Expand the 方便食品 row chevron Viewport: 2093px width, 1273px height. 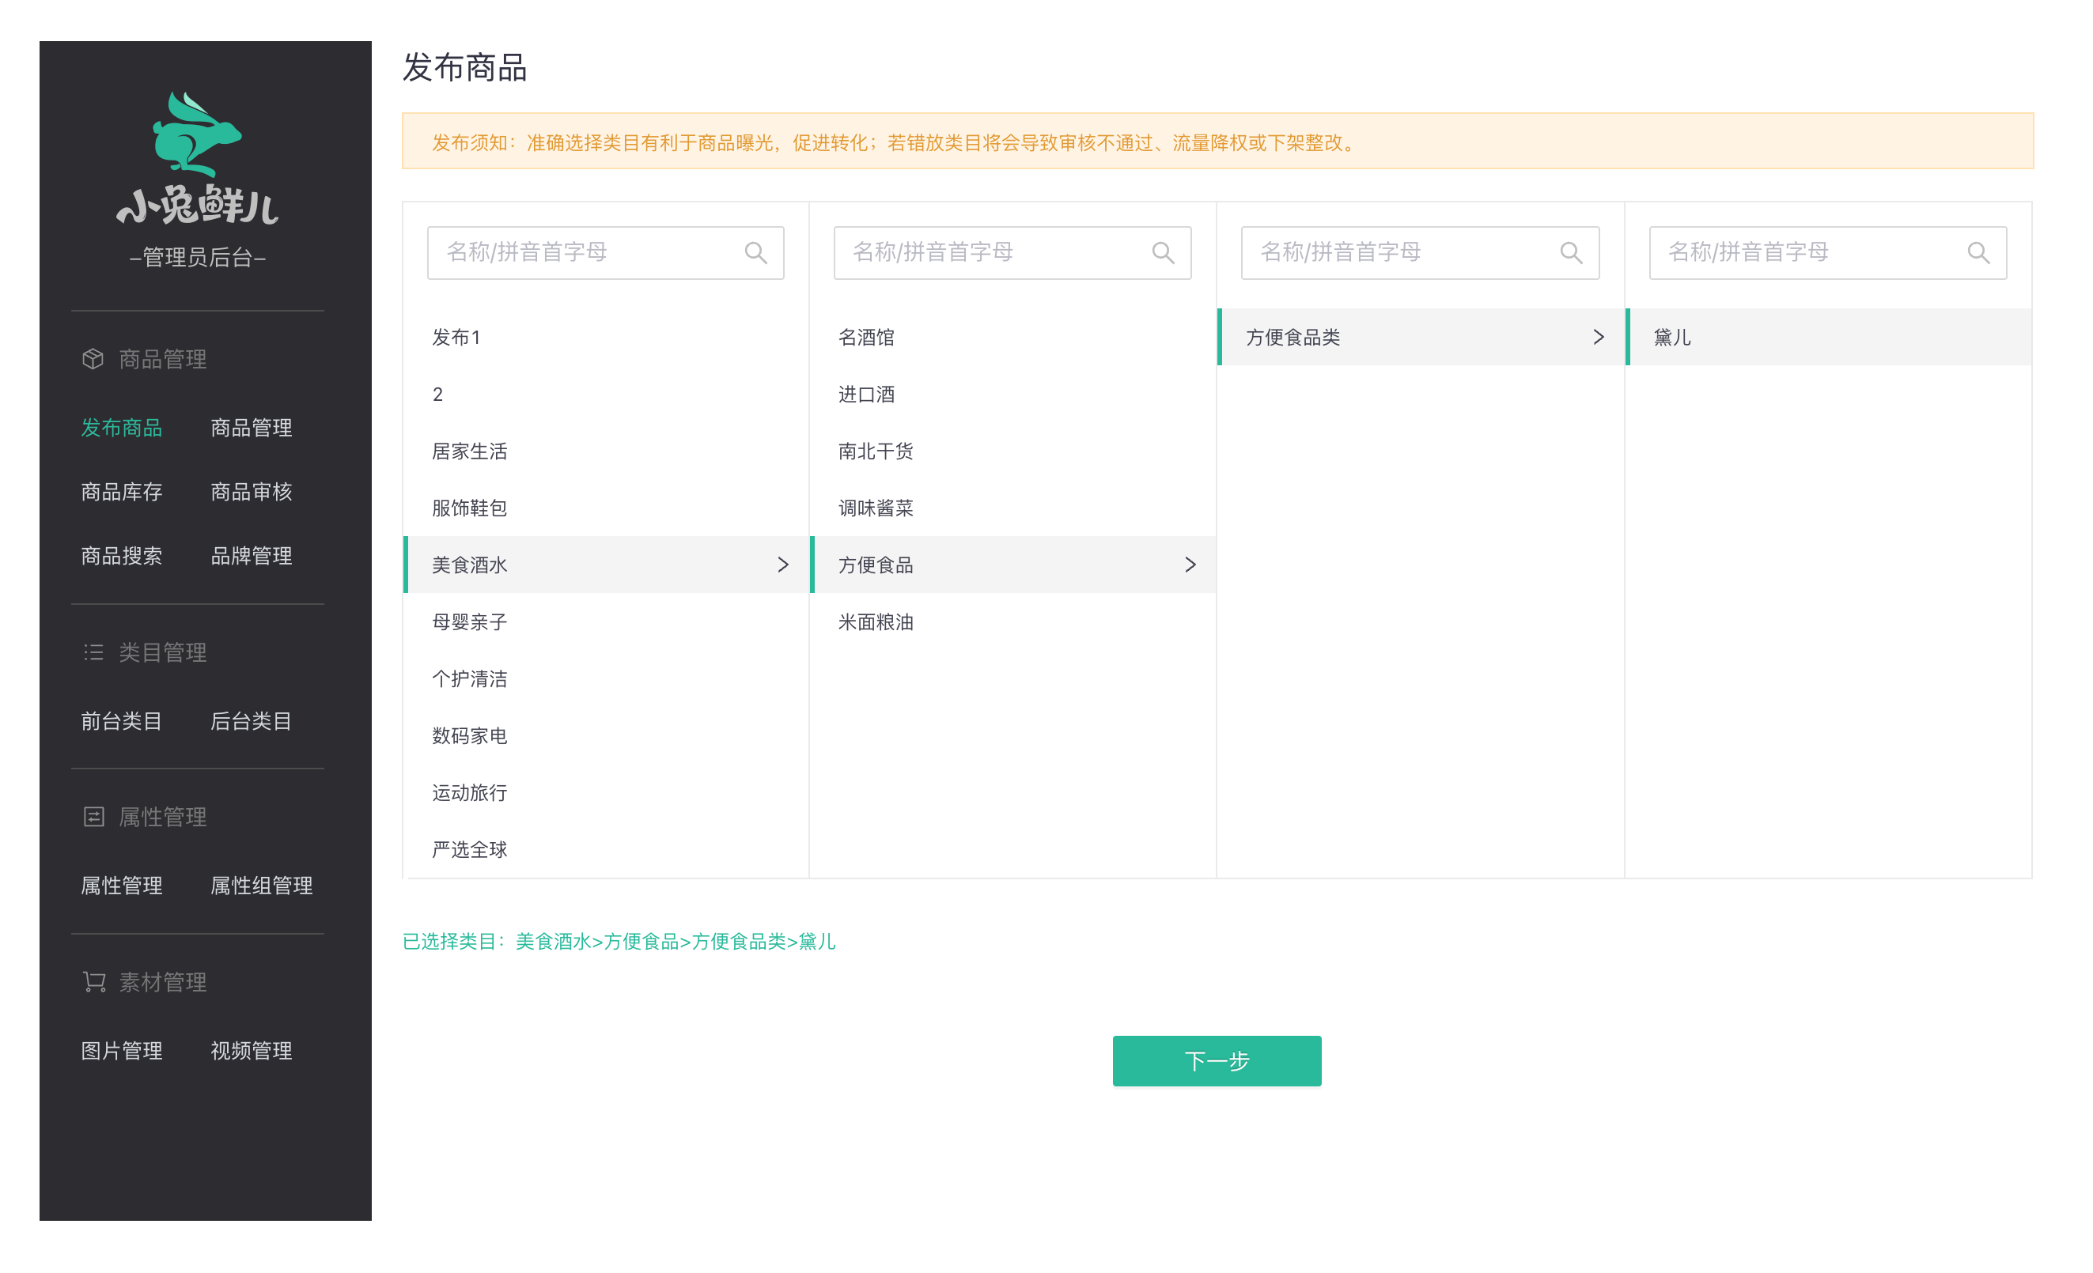1190,565
